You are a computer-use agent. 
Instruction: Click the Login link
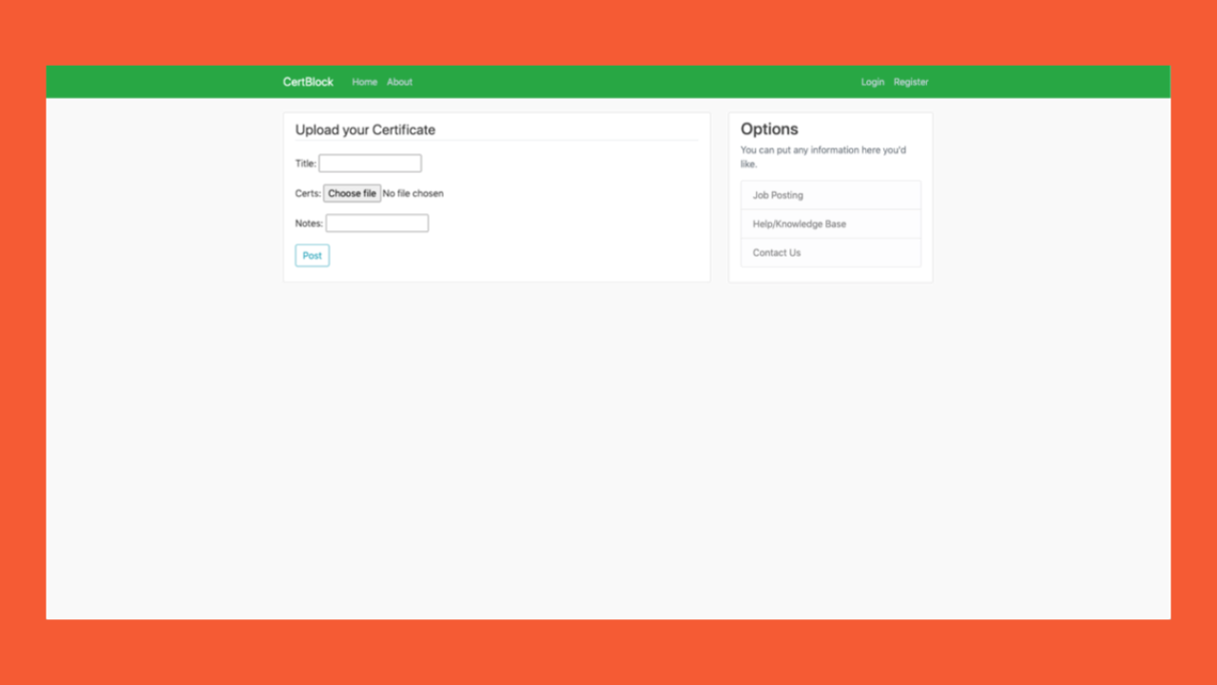pos(873,82)
